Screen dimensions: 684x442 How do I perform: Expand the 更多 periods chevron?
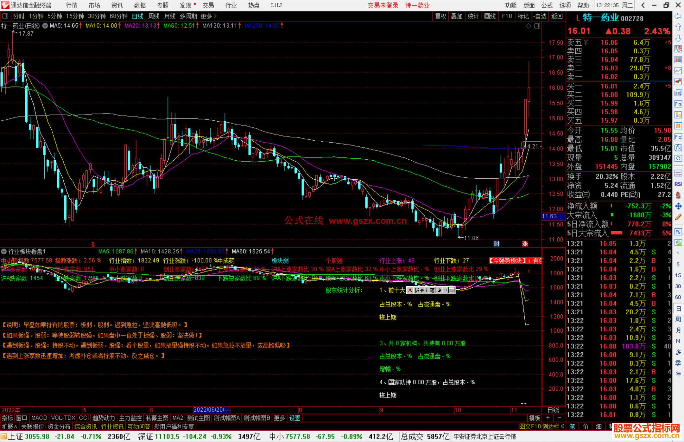(x=215, y=16)
